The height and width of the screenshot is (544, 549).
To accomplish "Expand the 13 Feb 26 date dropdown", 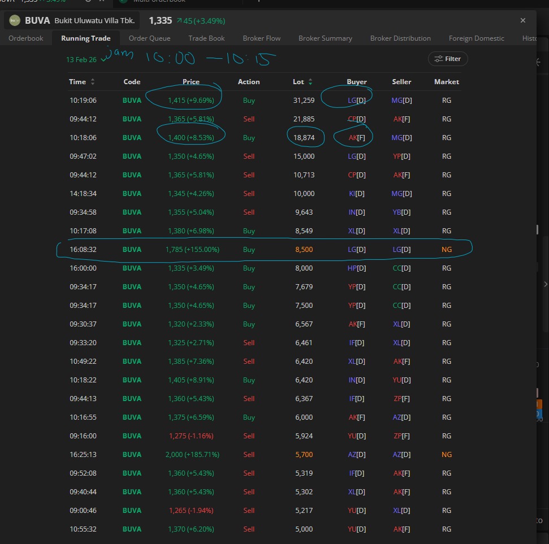I will coord(81,59).
